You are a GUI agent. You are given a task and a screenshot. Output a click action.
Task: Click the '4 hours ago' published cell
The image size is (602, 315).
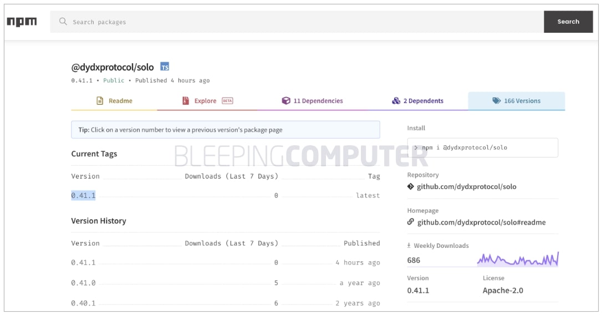point(358,262)
